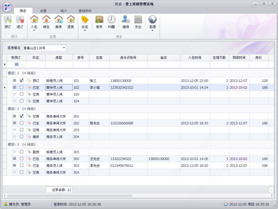Expand row details for room 302
278x209 pixels.
pos(14,158)
